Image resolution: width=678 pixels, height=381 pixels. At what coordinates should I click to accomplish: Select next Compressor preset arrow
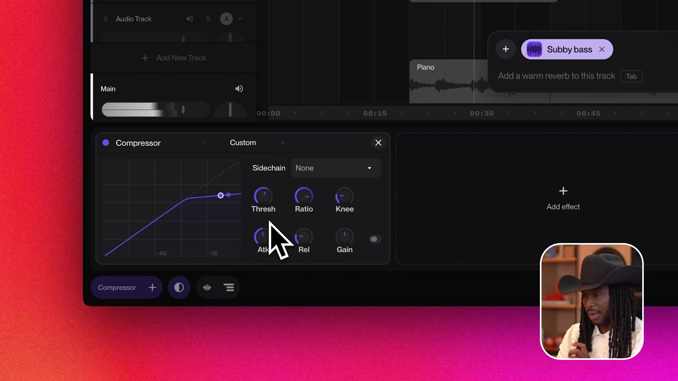point(282,143)
